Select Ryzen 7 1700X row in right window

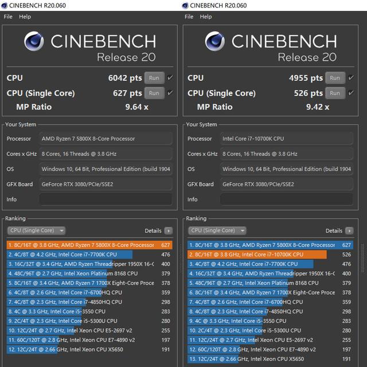[270, 292]
